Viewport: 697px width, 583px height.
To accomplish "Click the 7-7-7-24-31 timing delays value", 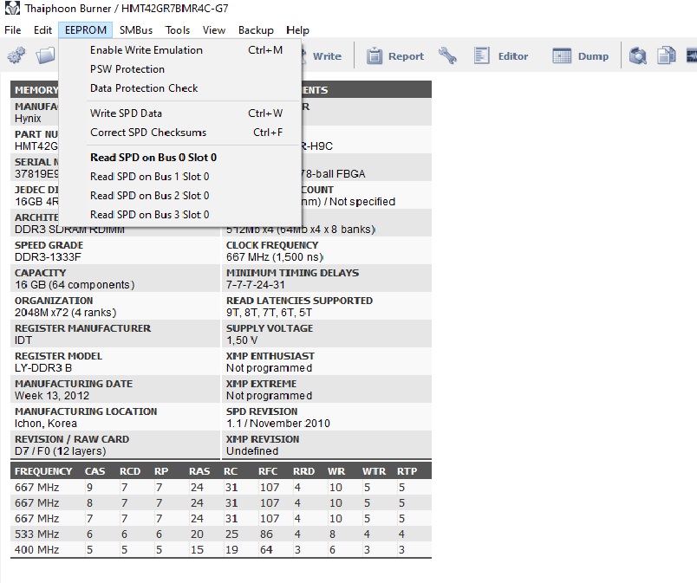I will point(255,285).
